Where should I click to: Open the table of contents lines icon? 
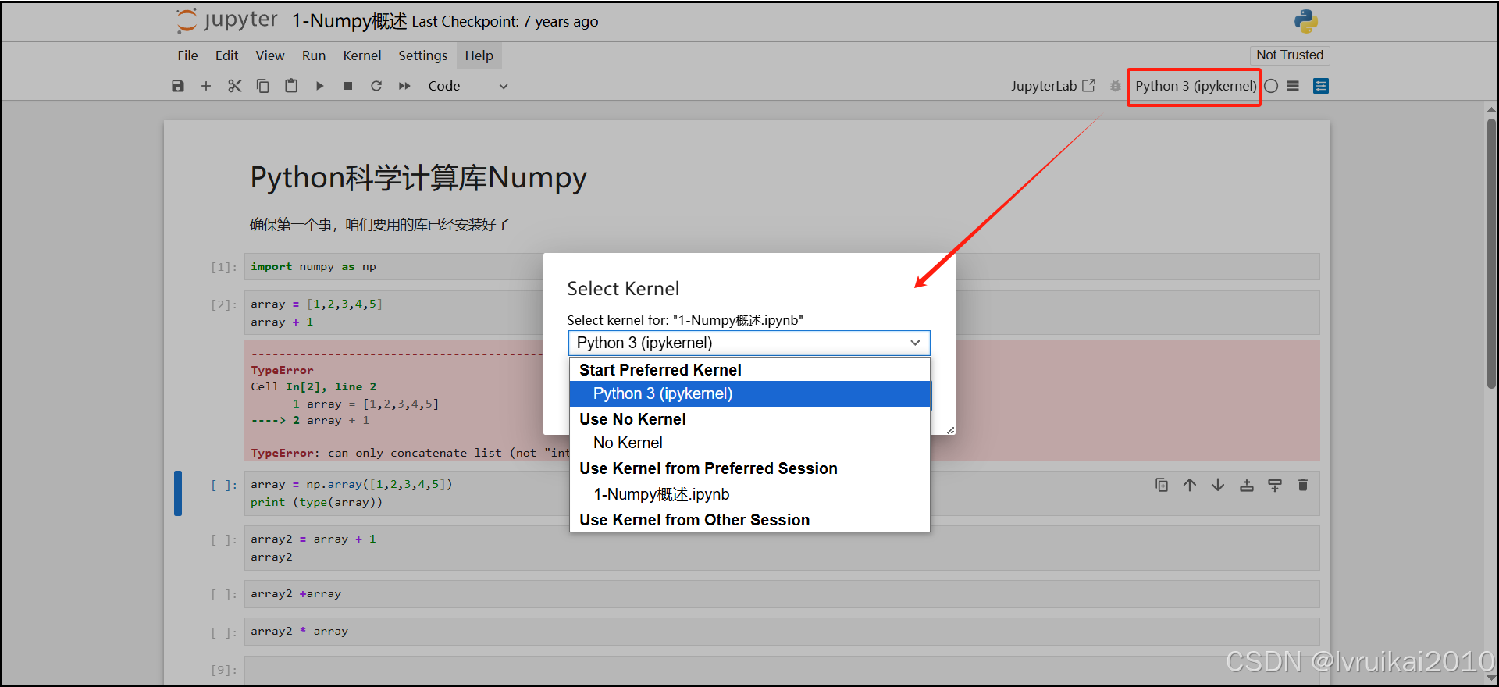pyautogui.click(x=1293, y=86)
